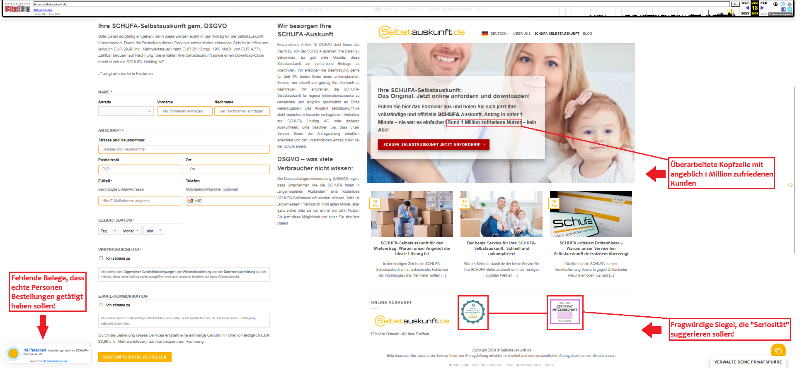The width and height of the screenshot is (802, 368).
Task: Click Verwalte deine Privatsphäre button
Action: point(748,362)
